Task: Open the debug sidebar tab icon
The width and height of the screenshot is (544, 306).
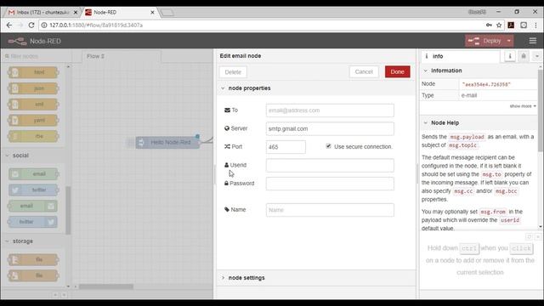Action: tap(524, 56)
